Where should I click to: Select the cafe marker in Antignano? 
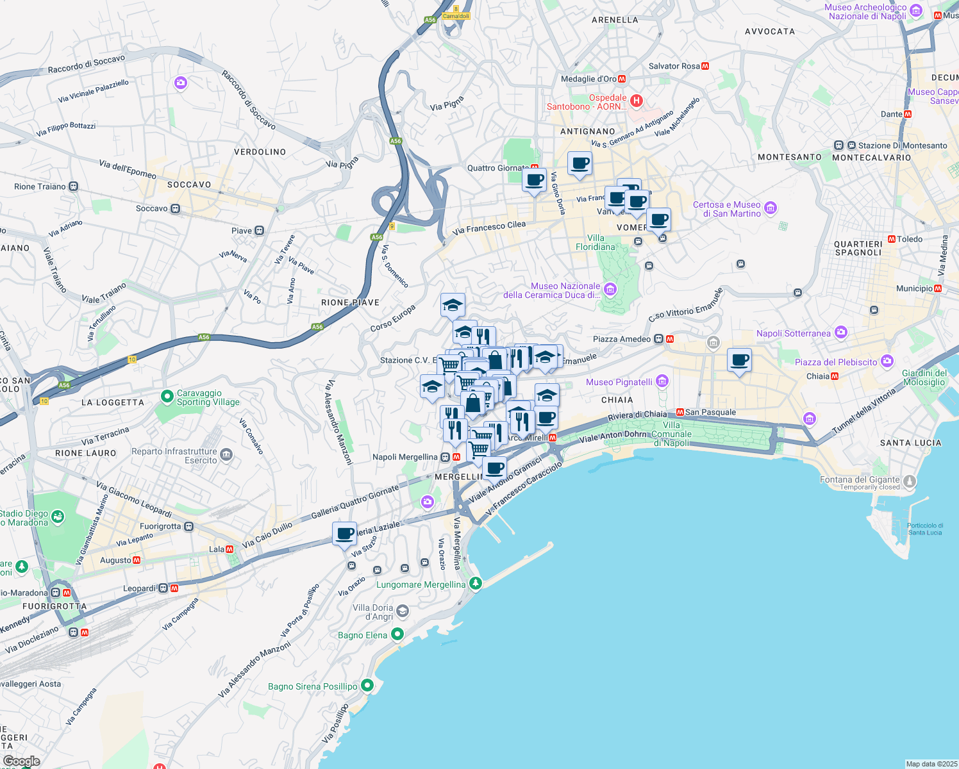click(580, 163)
